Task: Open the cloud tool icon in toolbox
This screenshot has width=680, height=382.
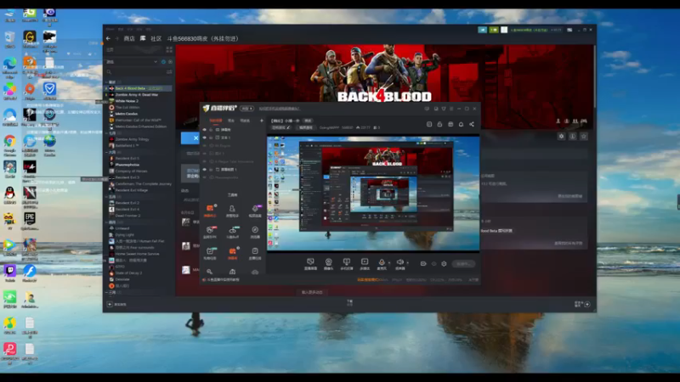Action: coord(255,272)
